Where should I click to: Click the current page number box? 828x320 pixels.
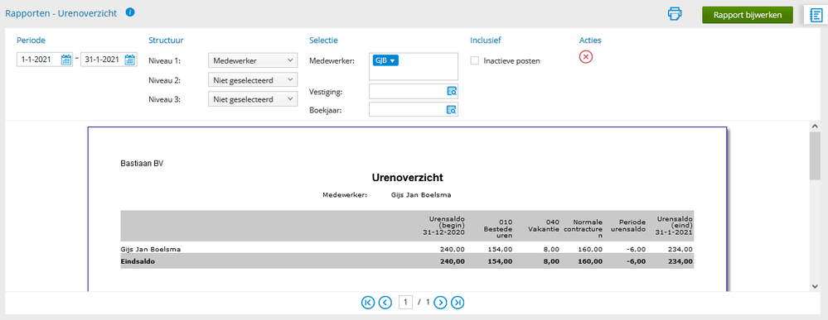(405, 302)
